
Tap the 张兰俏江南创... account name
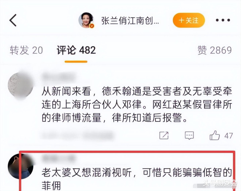tap(130, 20)
